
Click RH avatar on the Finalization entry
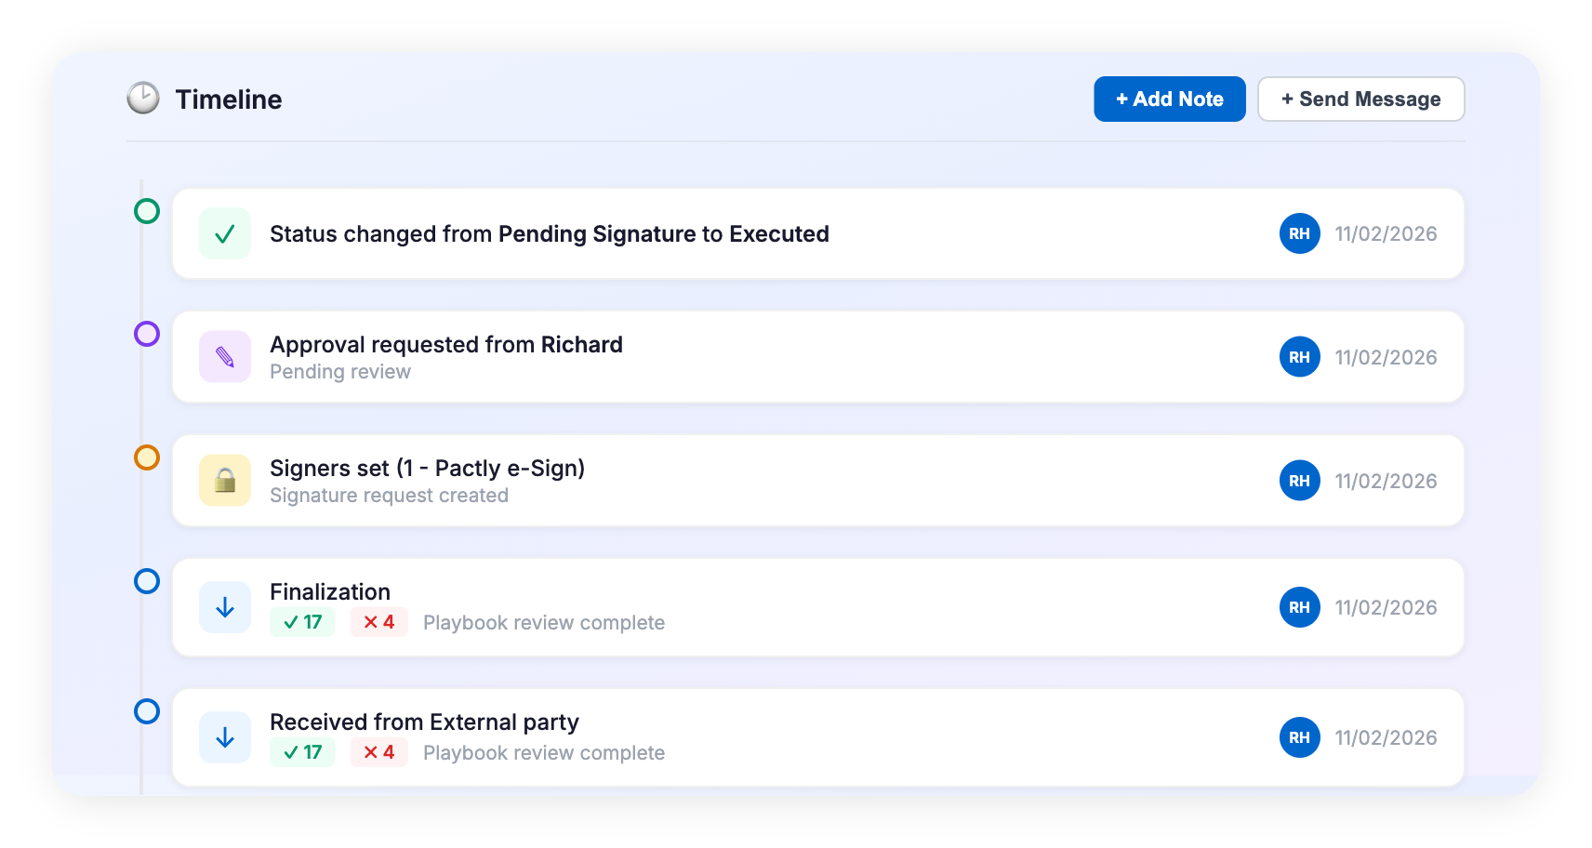coord(1299,607)
